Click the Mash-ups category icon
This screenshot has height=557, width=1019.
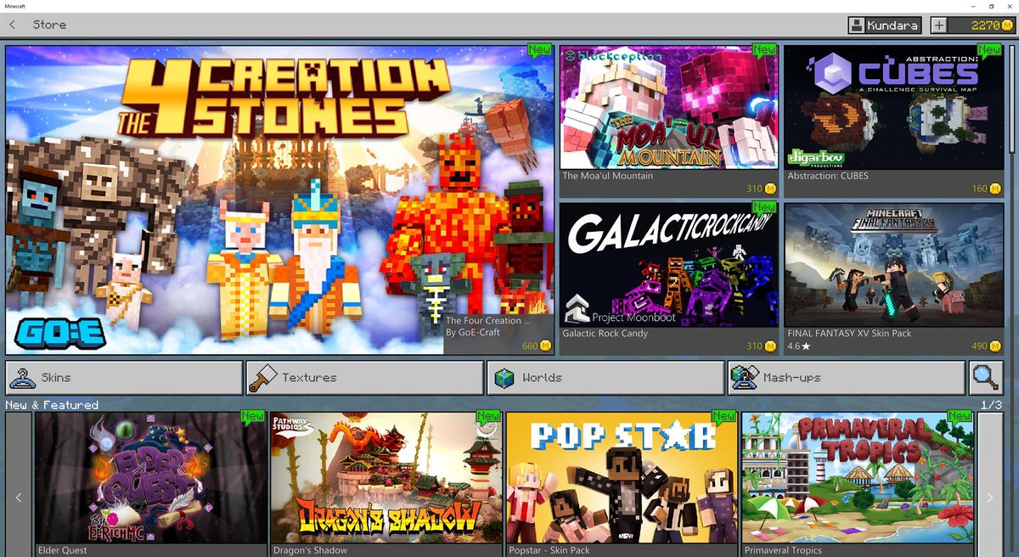[745, 378]
